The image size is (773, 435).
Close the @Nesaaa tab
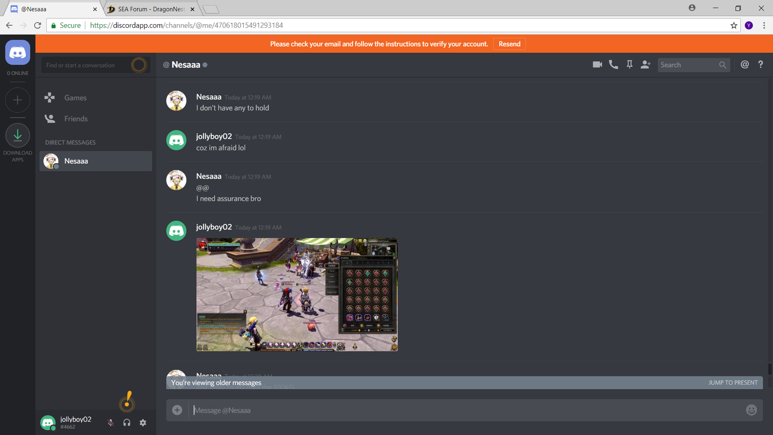[x=95, y=9]
